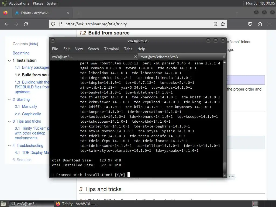Viewport: 276px width, 207px height.
Task: Open 1.2 Build from source contents link
Action: 32,75
